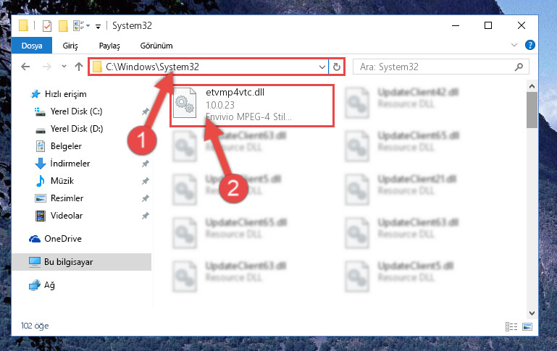Click the Properties checkmark icon in title bar
Image resolution: width=557 pixels, height=351 pixels.
pyautogui.click(x=47, y=26)
